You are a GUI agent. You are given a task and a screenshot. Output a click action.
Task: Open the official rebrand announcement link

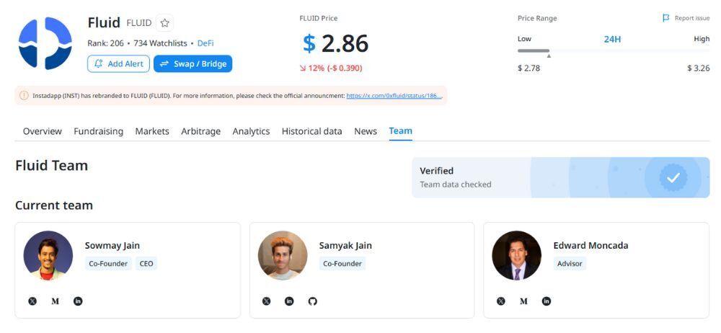pyautogui.click(x=394, y=95)
